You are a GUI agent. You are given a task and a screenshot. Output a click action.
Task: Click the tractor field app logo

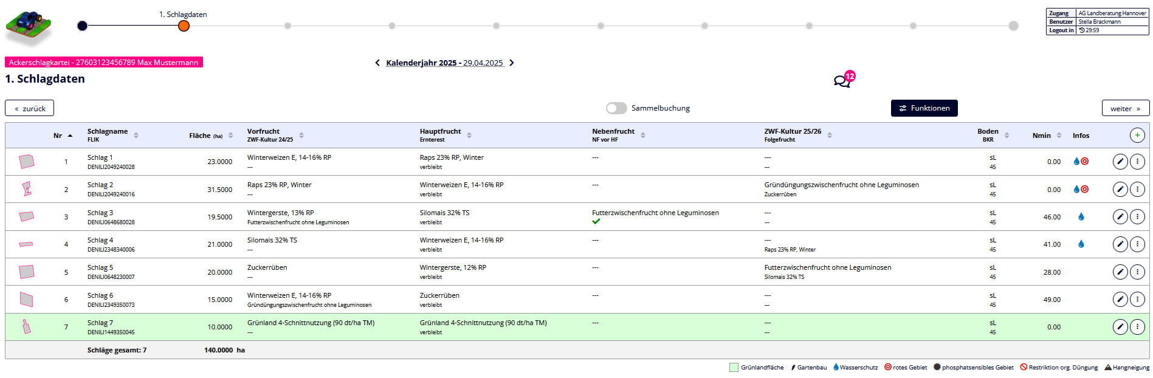click(29, 28)
